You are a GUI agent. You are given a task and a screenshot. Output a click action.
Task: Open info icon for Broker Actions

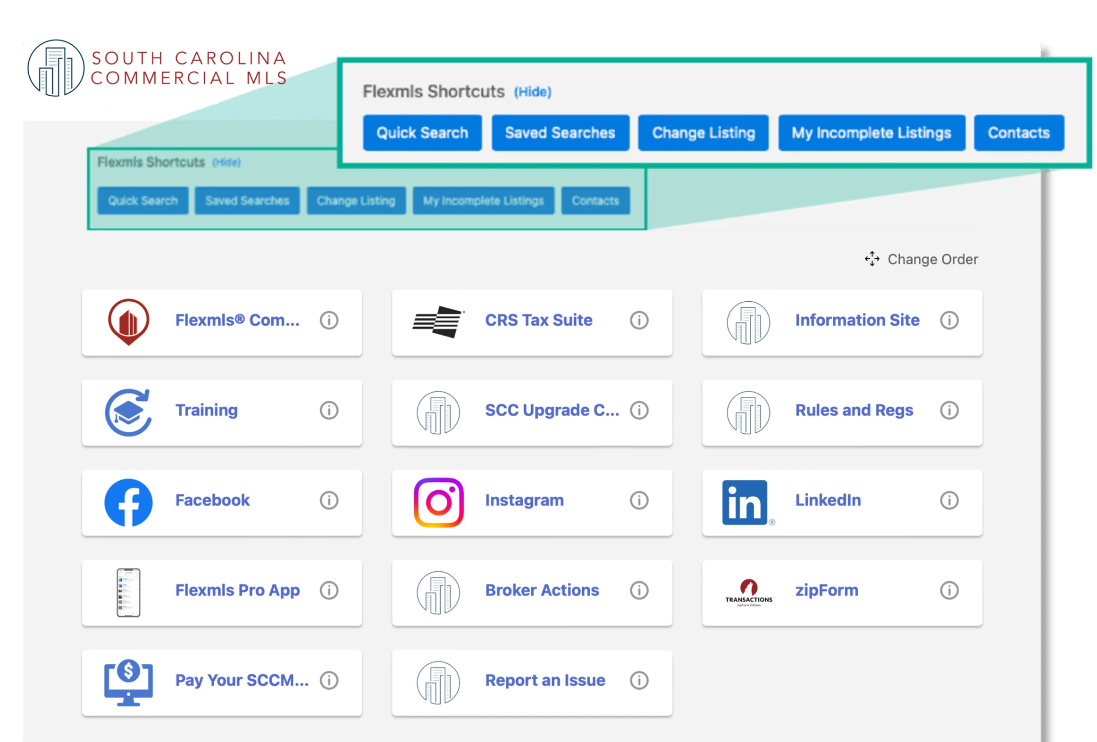639,591
